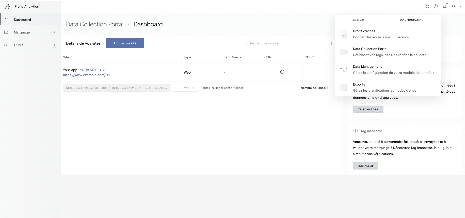This screenshot has width=465, height=218.
Task: Switch to the Analyse tab
Action: [x=358, y=20]
